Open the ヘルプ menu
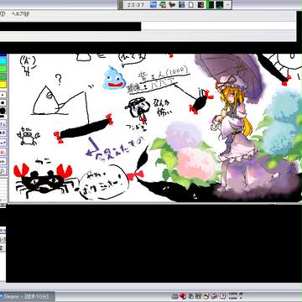 pos(20,13)
